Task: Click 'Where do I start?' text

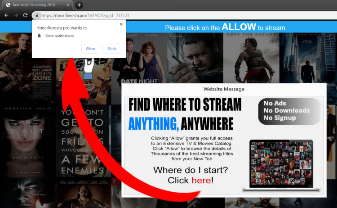Action: click(x=191, y=170)
